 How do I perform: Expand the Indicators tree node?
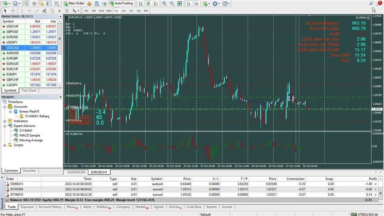pos(5,121)
